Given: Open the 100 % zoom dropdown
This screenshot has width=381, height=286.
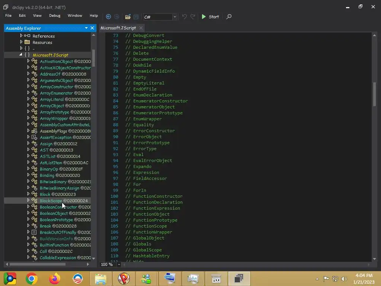Looking at the screenshot, I should tap(119, 265).
